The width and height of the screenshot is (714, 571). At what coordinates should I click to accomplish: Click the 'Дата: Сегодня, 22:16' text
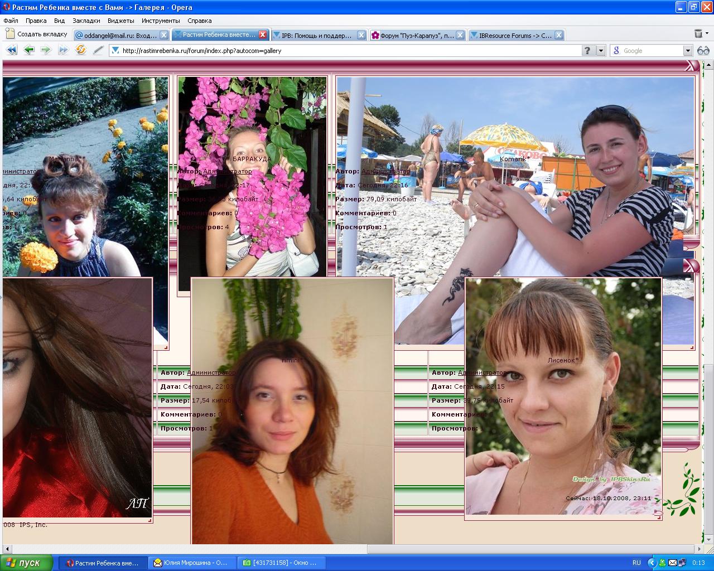[372, 185]
